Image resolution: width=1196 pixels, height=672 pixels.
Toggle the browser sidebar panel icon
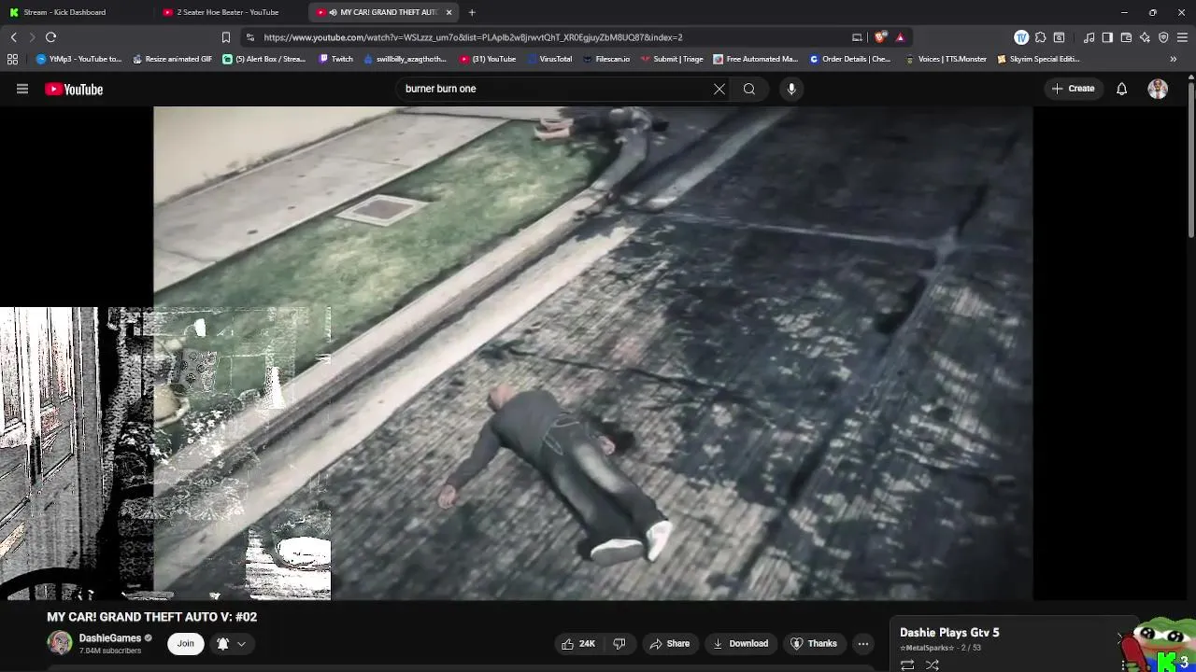coord(1107,37)
